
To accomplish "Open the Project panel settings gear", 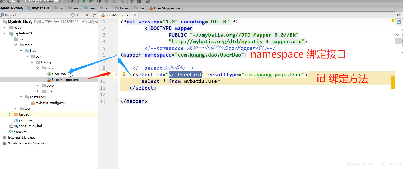I will [87, 15].
